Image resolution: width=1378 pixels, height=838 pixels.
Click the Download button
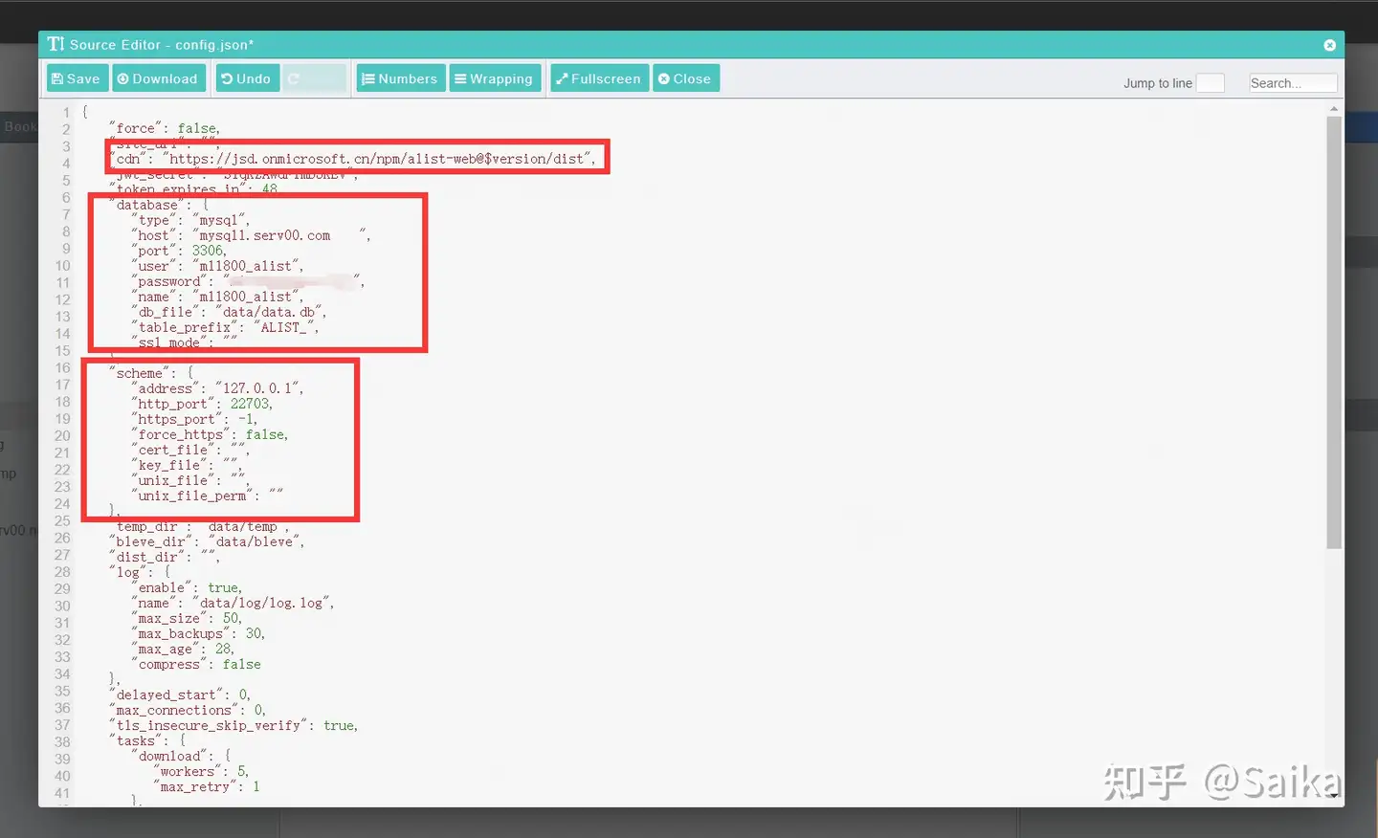click(x=158, y=78)
